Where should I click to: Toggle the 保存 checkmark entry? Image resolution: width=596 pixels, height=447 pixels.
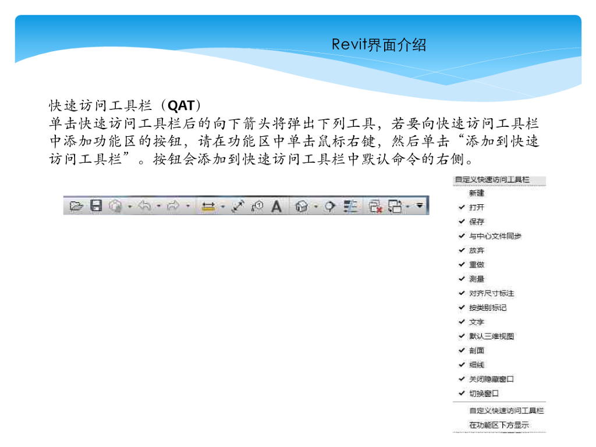click(x=471, y=222)
